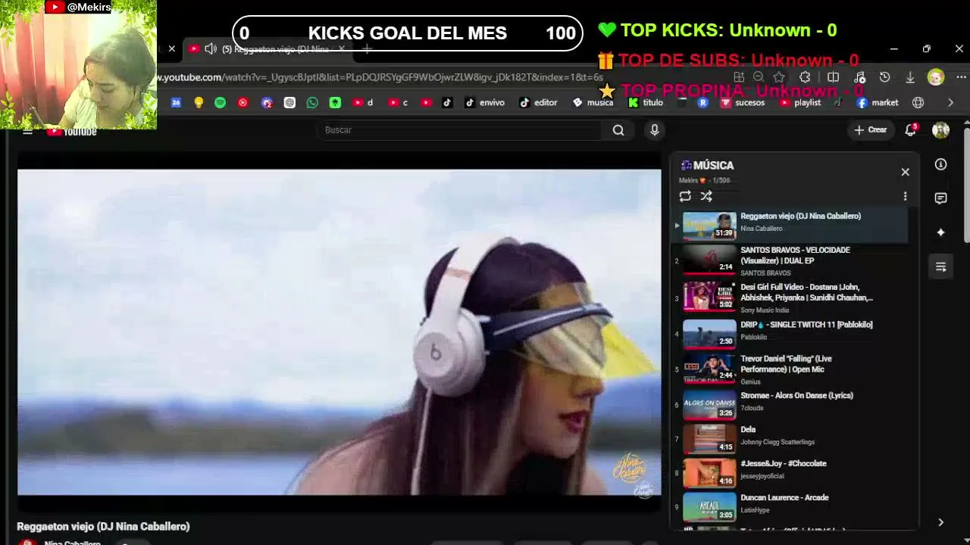Image resolution: width=970 pixels, height=545 pixels.
Task: Open the globe bookmark icon
Action: tap(918, 103)
